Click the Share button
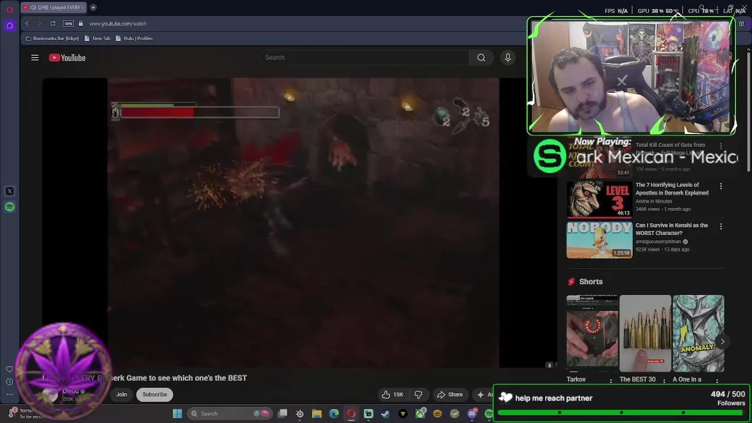Viewport: 752px width, 423px height. 449,395
